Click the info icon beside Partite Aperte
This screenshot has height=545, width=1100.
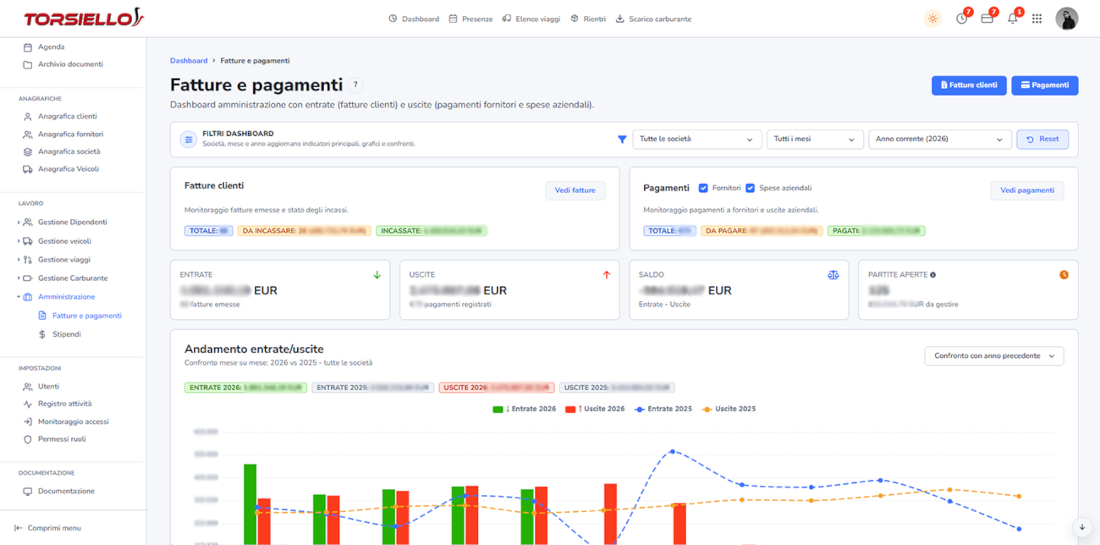[933, 275]
